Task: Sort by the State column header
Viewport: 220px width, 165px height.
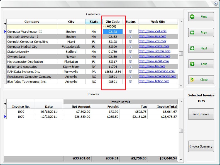Action: pos(94,22)
